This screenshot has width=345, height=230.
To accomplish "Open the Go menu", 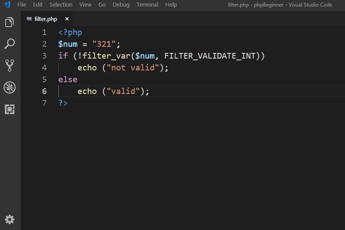I will [102, 5].
